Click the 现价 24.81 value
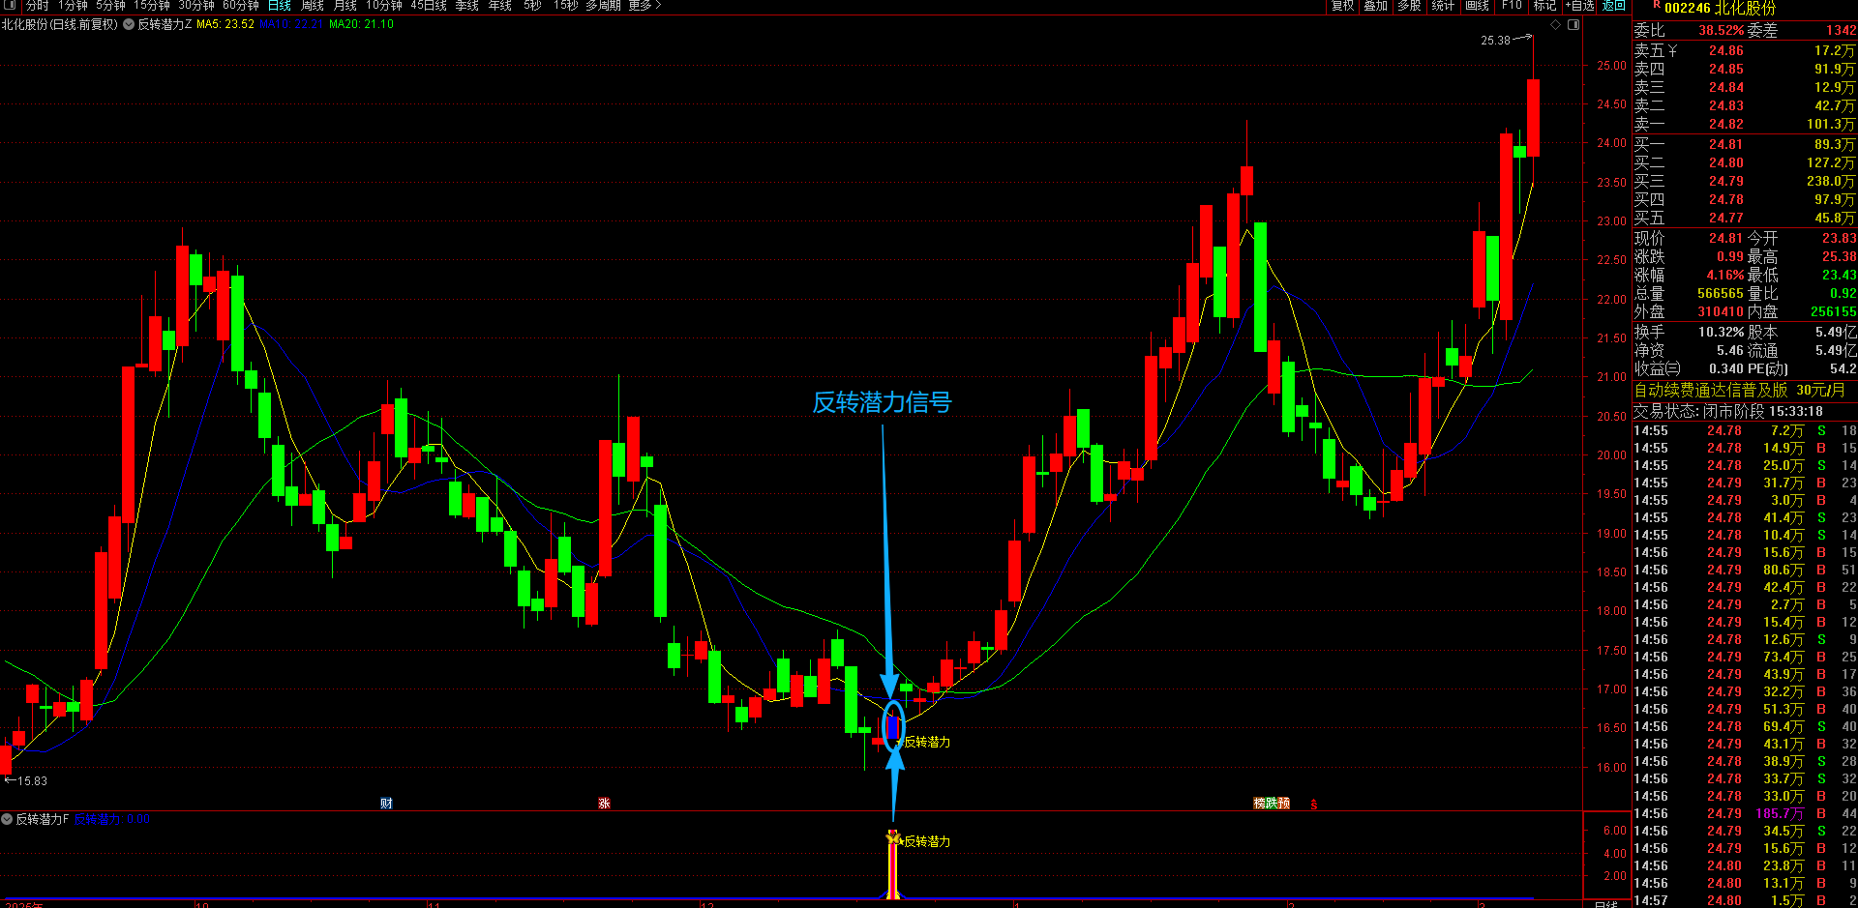1858x908 pixels. (x=1725, y=238)
